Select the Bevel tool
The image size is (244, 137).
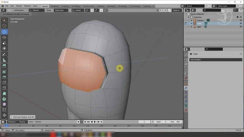coord(4,77)
